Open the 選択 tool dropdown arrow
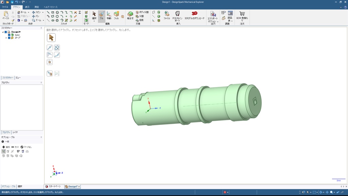The image size is (348, 196). [x=94, y=21]
